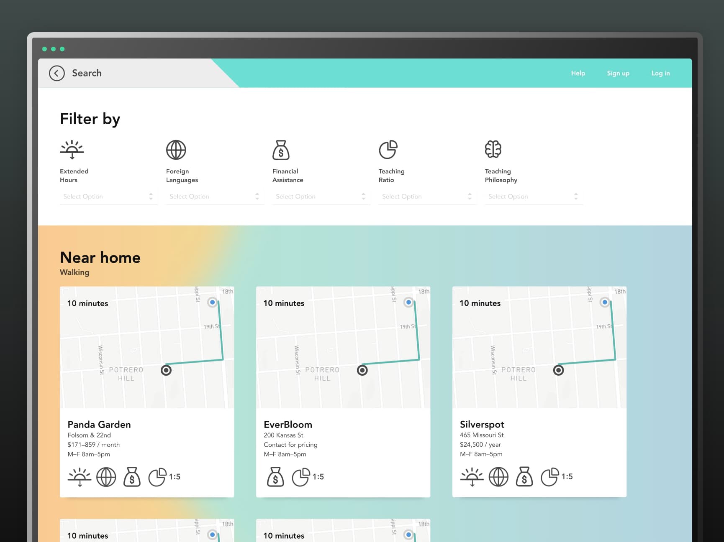Click Panda Garden's "M–F 8am–5pm" hours text

pyautogui.click(x=89, y=455)
